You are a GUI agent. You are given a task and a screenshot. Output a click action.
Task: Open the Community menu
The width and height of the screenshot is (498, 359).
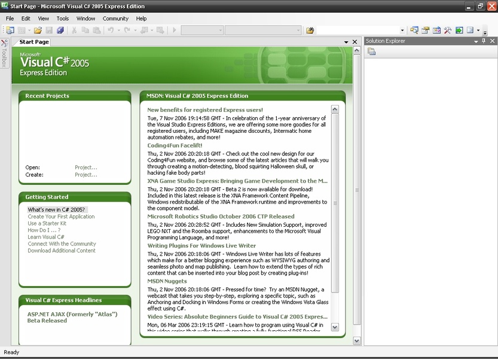click(x=115, y=19)
